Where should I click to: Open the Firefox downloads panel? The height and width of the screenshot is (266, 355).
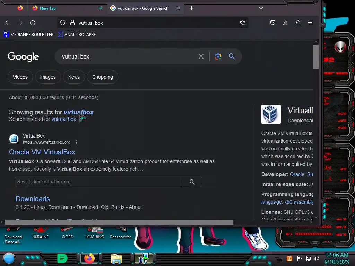tap(285, 23)
